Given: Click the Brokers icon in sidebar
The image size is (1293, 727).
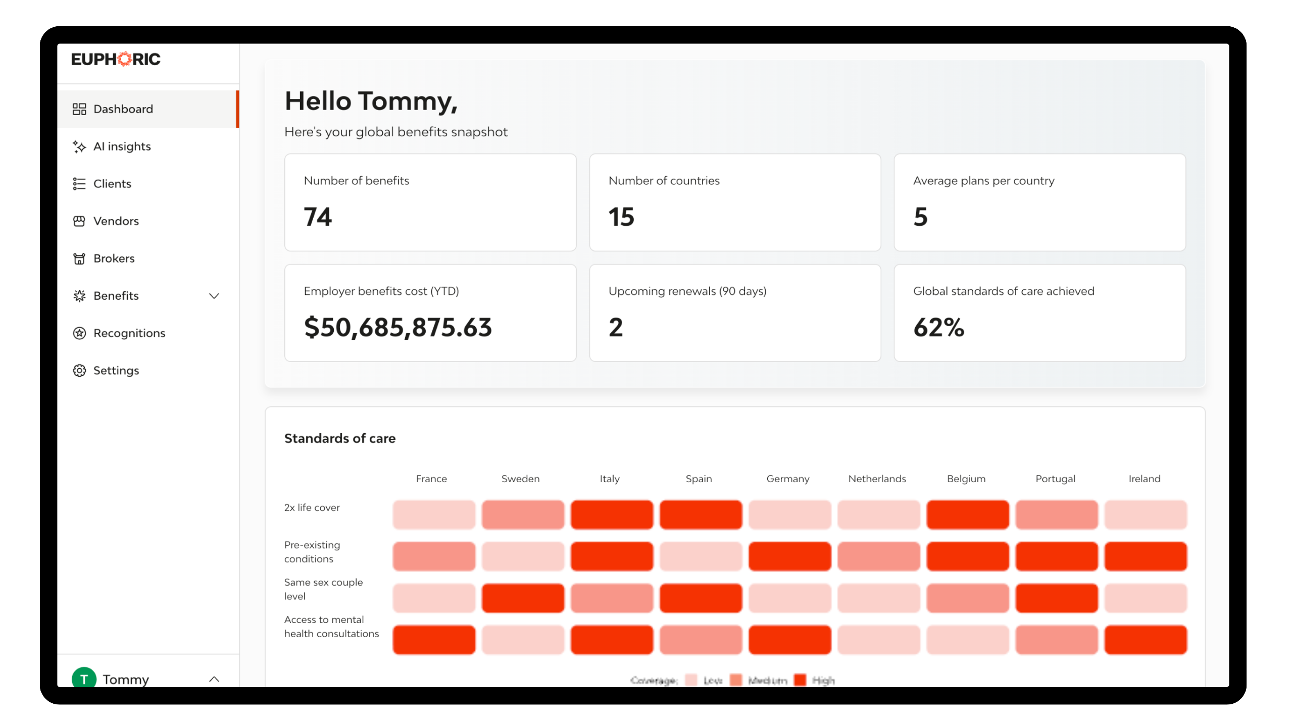Looking at the screenshot, I should [79, 258].
